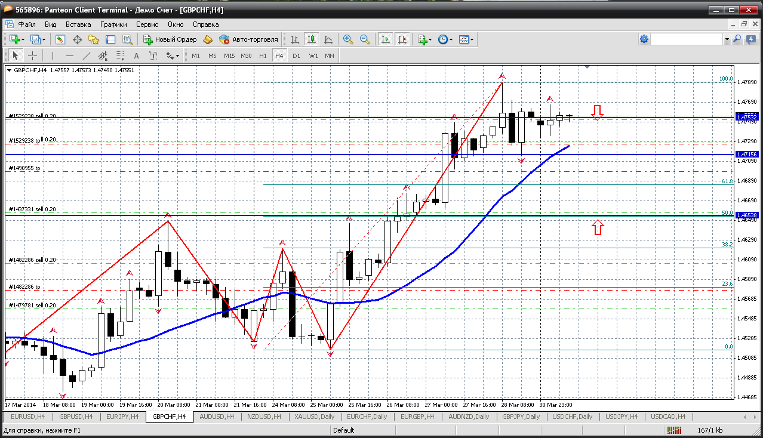
Task: Switch timeframe to D1
Action: (x=296, y=55)
